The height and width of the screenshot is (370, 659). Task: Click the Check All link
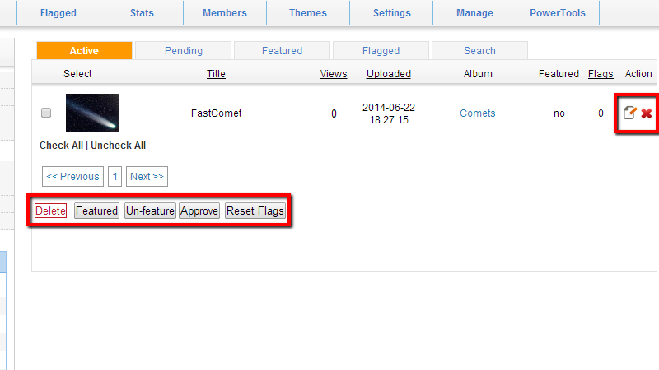tap(61, 146)
